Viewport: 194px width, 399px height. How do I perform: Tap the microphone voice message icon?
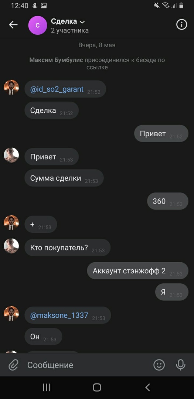click(180, 365)
